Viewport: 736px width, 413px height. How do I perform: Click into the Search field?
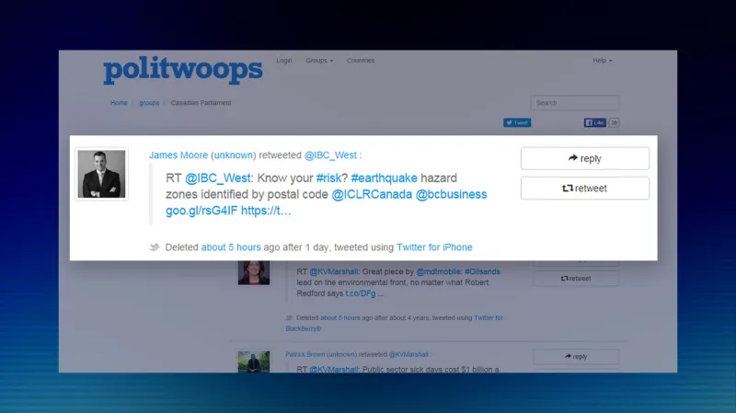point(574,103)
